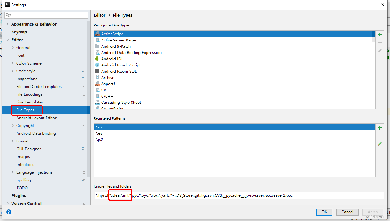Select the *.es registered pattern

pos(234,133)
